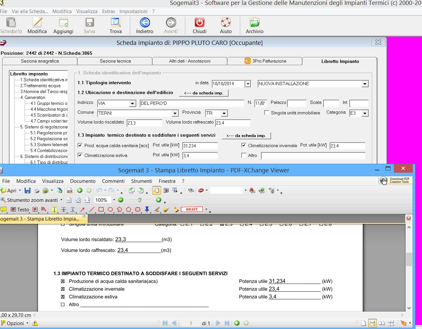Run OCR on the PDF document

click(69, 190)
